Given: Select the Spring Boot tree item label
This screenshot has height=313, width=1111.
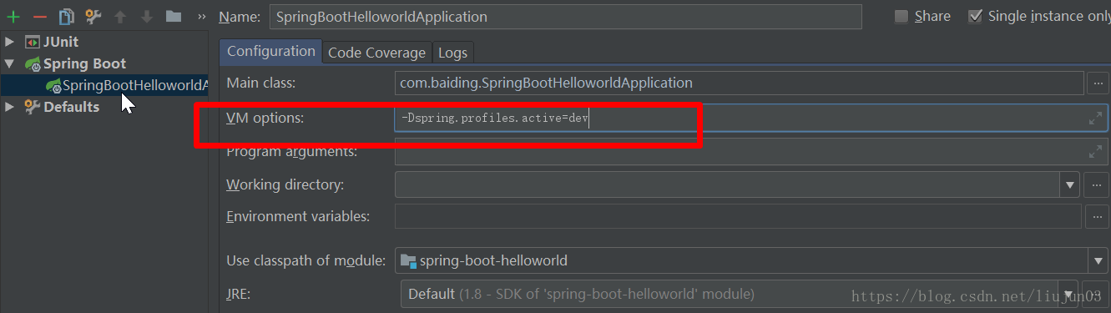Looking at the screenshot, I should pos(84,63).
